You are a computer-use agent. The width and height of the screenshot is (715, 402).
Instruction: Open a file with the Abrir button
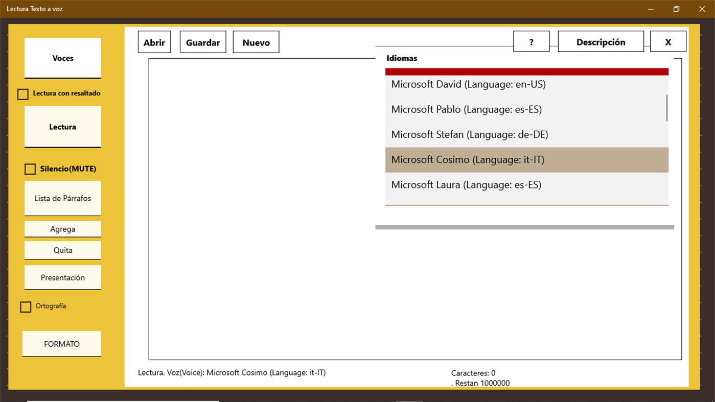point(154,41)
